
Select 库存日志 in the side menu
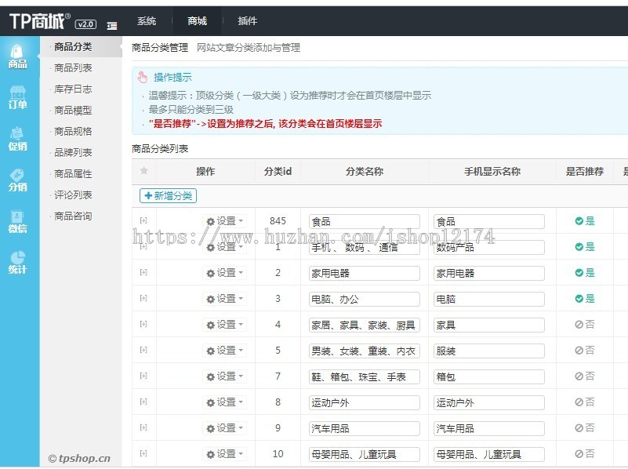73,89
